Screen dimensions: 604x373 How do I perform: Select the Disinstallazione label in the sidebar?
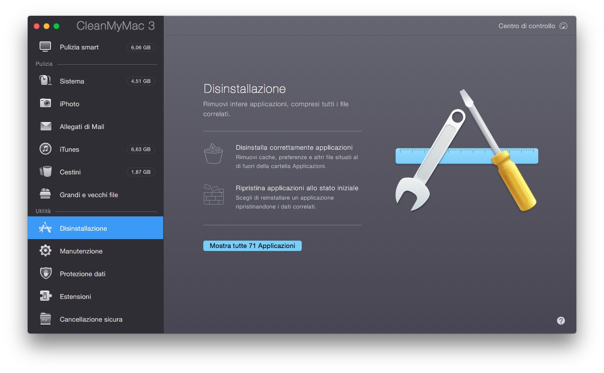pyautogui.click(x=83, y=228)
